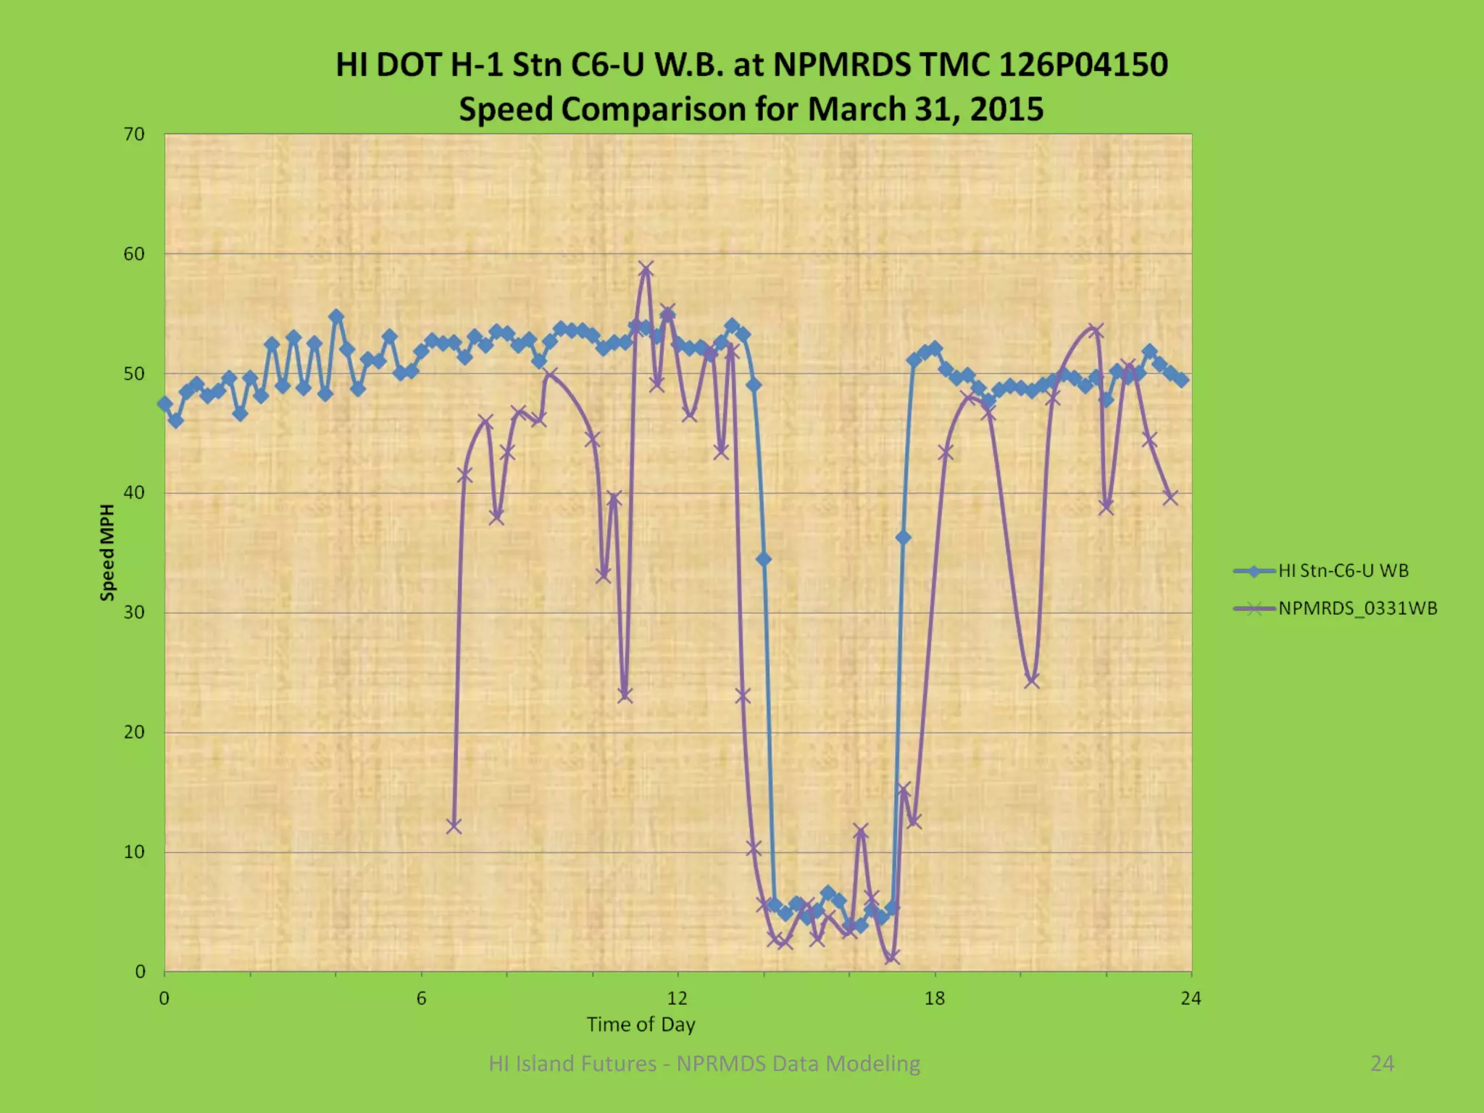Click the last blue diamond near hour 24
Image resolution: width=1484 pixels, height=1113 pixels.
point(1182,380)
